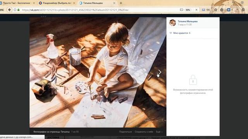Expand the 'Ещё' more options dropdown

tap(159, 132)
